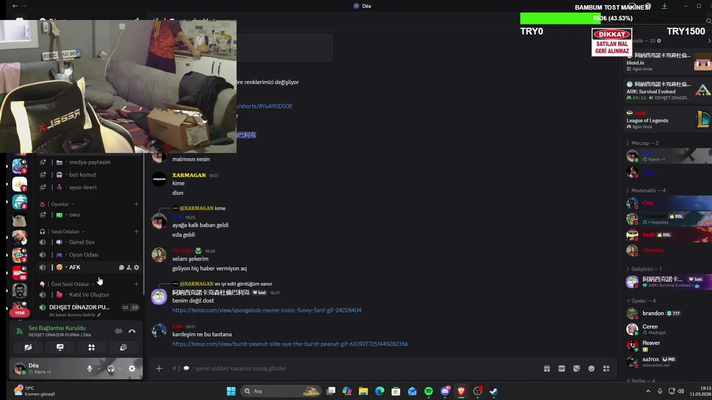Open Microsoft Edge from taskbar
The height and width of the screenshot is (400, 712).
[379, 391]
